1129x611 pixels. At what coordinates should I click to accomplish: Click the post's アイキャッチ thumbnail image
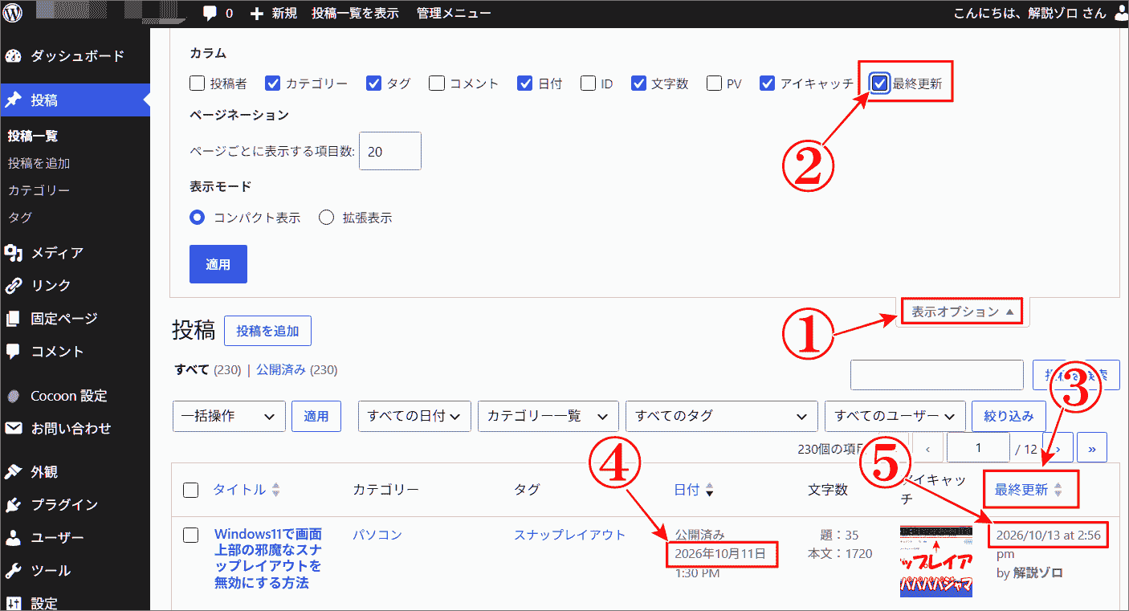pyautogui.click(x=936, y=561)
